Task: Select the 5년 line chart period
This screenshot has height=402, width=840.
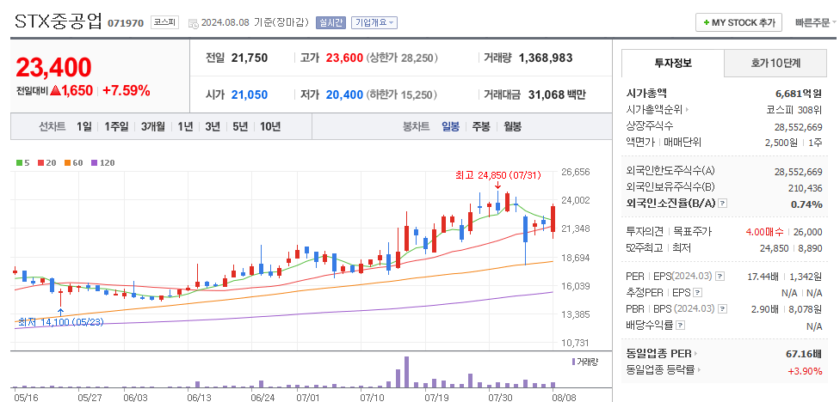Action: [240, 126]
